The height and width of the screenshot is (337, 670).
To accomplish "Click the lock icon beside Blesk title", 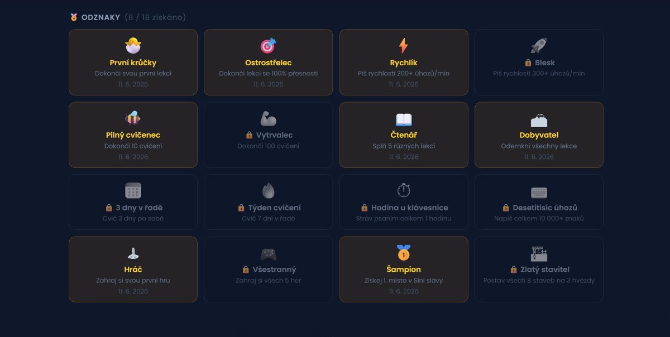I will pyautogui.click(x=528, y=62).
